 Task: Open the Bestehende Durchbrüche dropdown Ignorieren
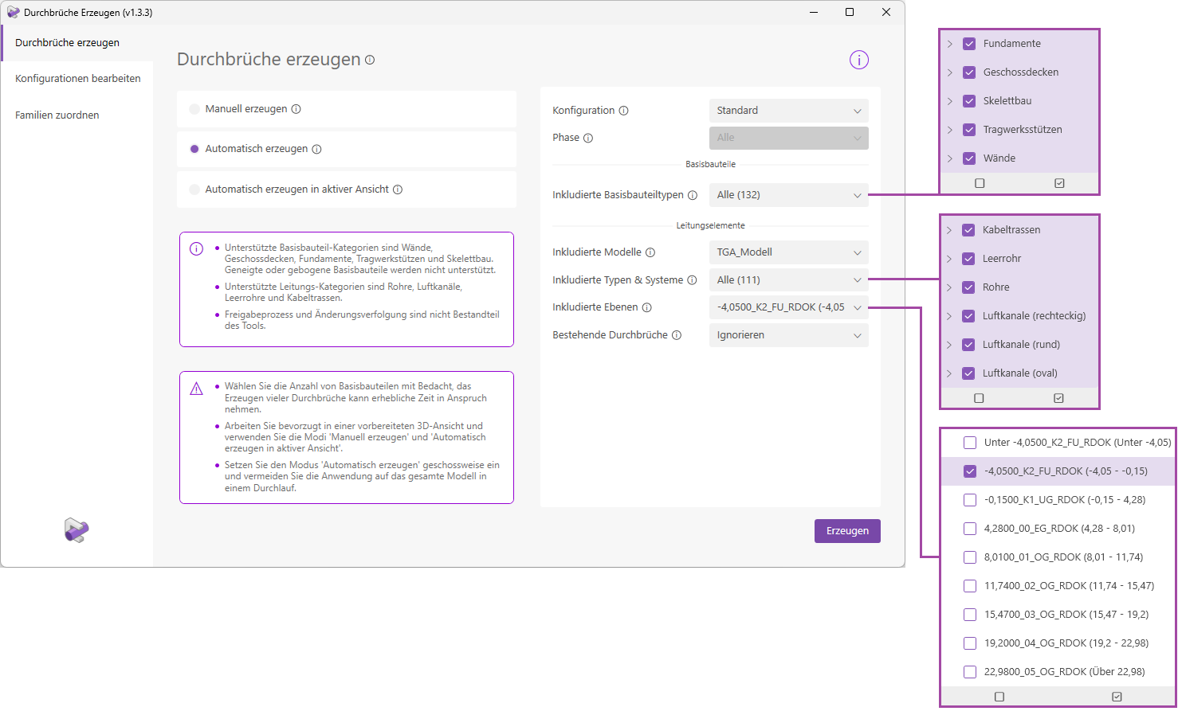[788, 335]
